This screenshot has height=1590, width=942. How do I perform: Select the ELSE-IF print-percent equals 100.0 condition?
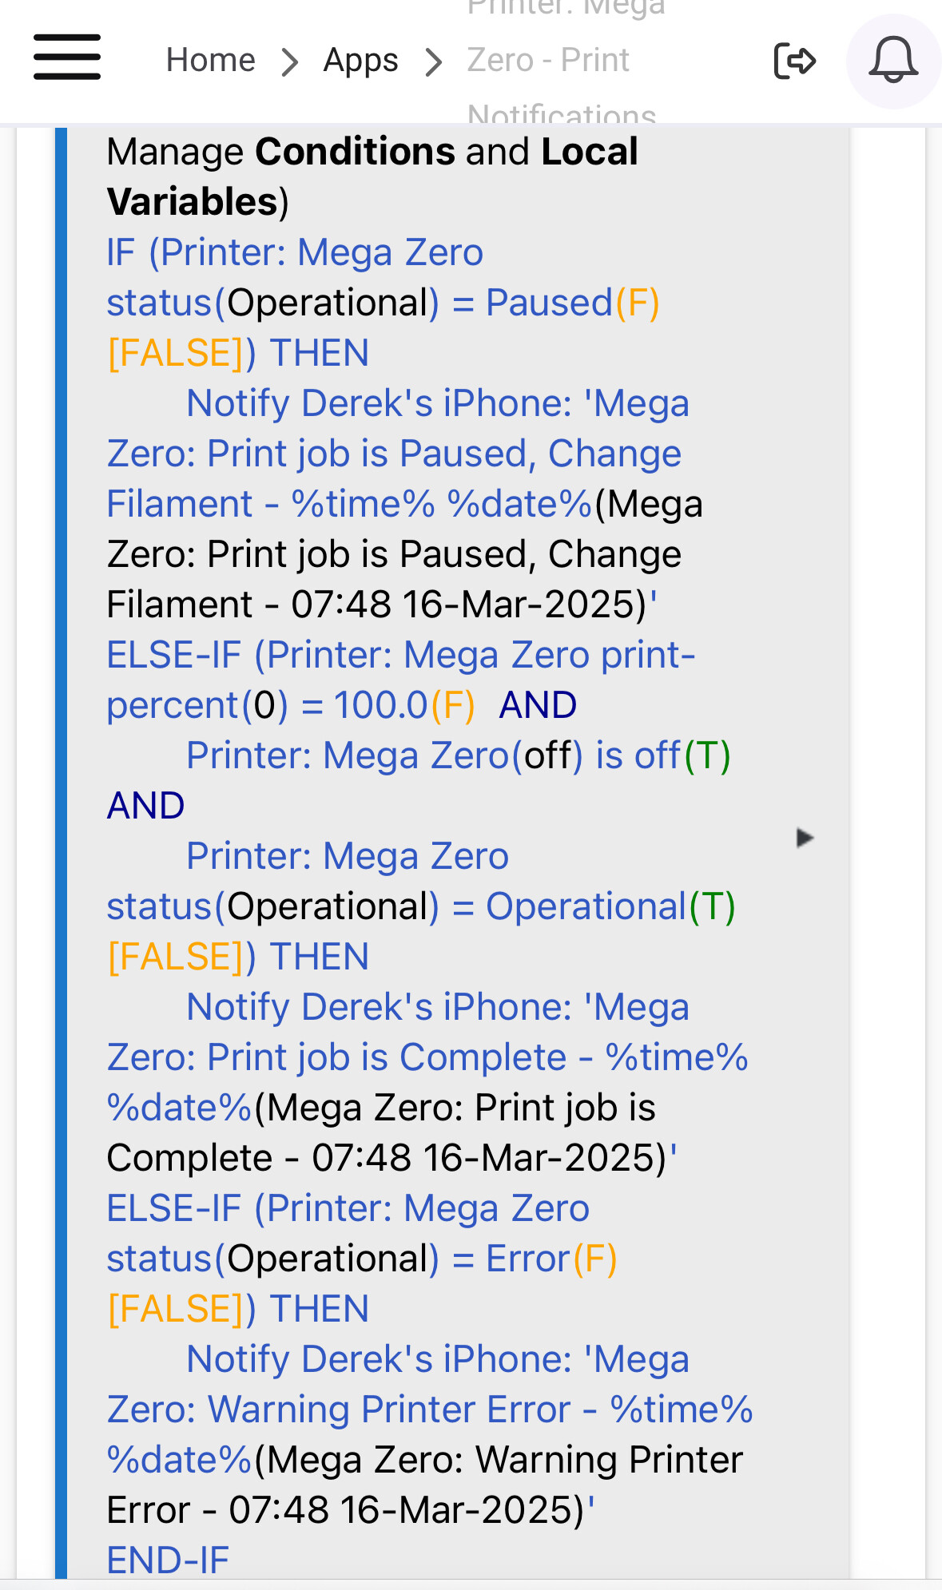click(x=401, y=680)
